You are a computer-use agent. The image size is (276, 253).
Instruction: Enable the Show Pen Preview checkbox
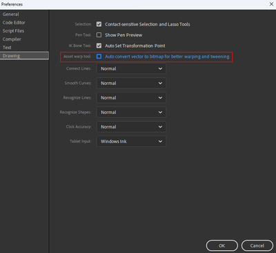coord(99,35)
